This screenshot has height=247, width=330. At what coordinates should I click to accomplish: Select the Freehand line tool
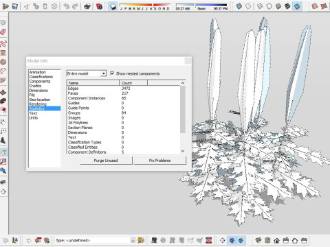click(x=3, y=44)
